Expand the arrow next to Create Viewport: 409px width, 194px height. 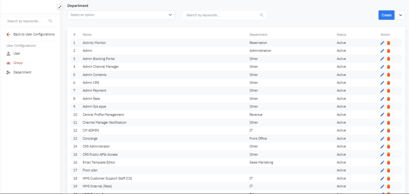pyautogui.click(x=401, y=15)
